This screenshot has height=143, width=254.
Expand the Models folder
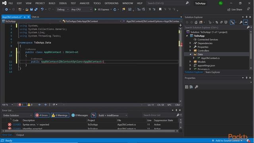point(190,62)
